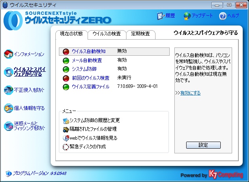Click the ヘルプ link text

click(233, 16)
